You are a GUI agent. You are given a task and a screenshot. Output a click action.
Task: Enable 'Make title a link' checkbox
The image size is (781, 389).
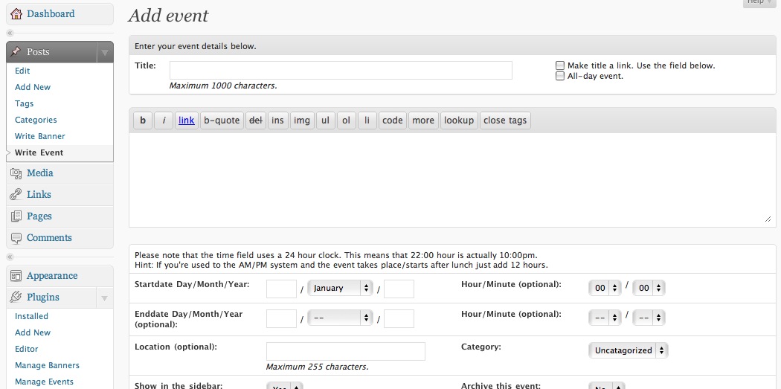point(560,65)
